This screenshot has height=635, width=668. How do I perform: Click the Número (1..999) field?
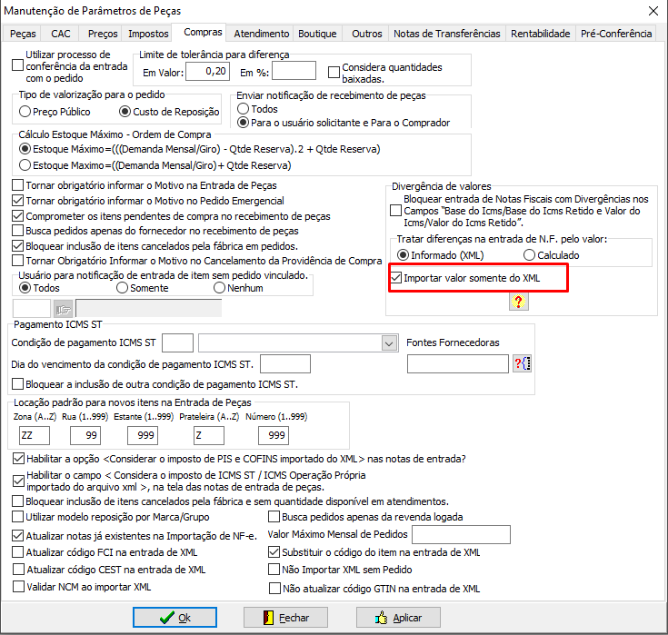[274, 435]
